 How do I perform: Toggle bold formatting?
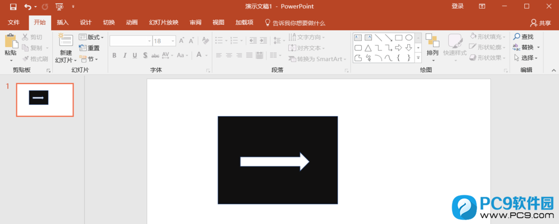115,55
